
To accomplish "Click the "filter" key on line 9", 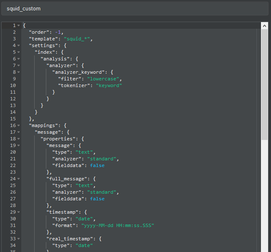I will pyautogui.click(x=70, y=79).
